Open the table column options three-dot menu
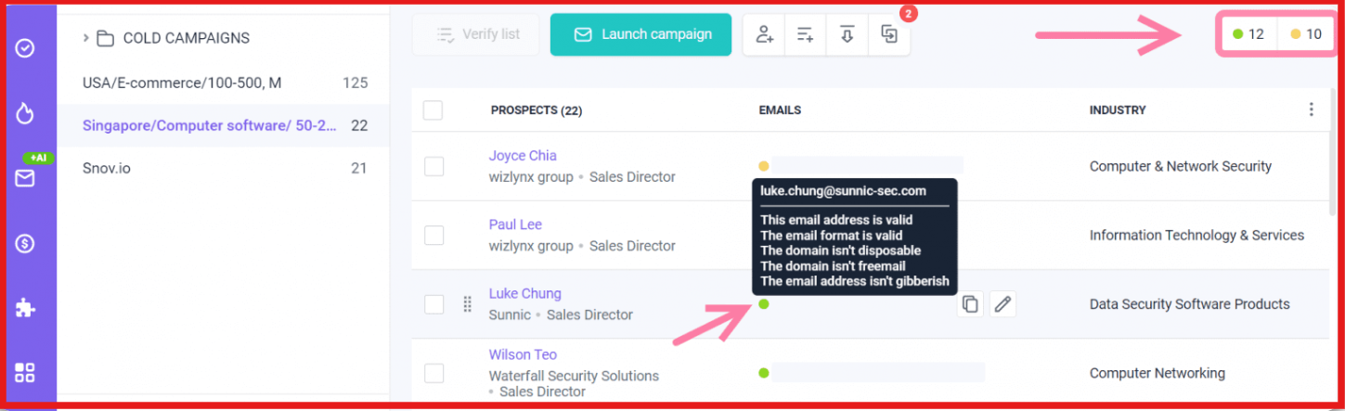 pyautogui.click(x=1311, y=109)
